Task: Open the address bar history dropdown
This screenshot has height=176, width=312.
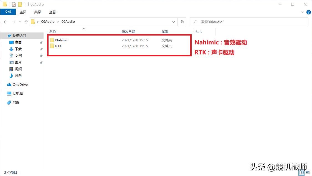Action: [174, 22]
